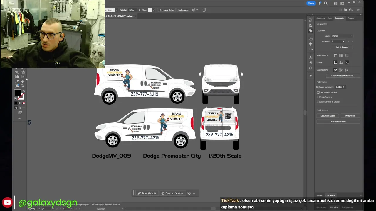Open the Links panel icon

(x=311, y=49)
